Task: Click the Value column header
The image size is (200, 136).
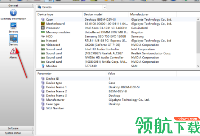Action: coord(141,74)
